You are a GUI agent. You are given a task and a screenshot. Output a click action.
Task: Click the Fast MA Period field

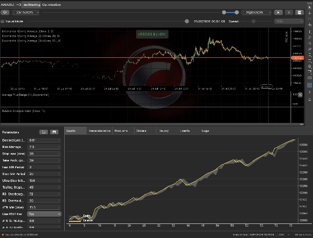pyautogui.click(x=44, y=167)
